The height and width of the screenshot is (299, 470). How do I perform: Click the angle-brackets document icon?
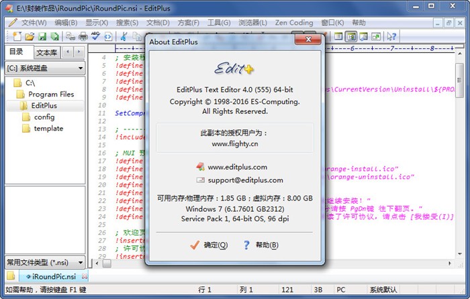108,37
